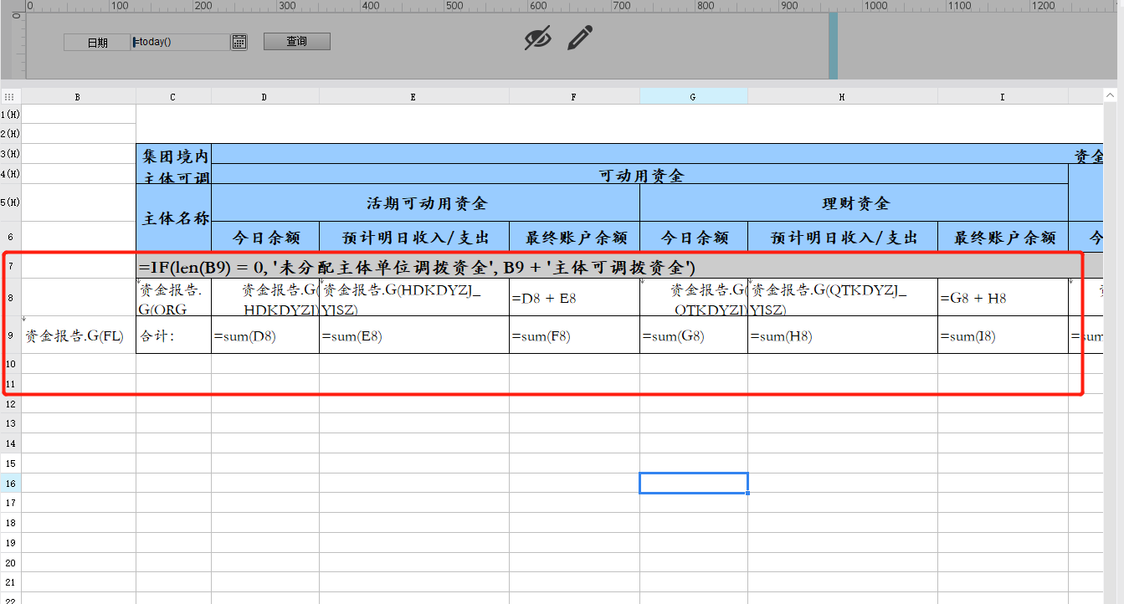Select column E header
1124x604 pixels.
coord(413,97)
